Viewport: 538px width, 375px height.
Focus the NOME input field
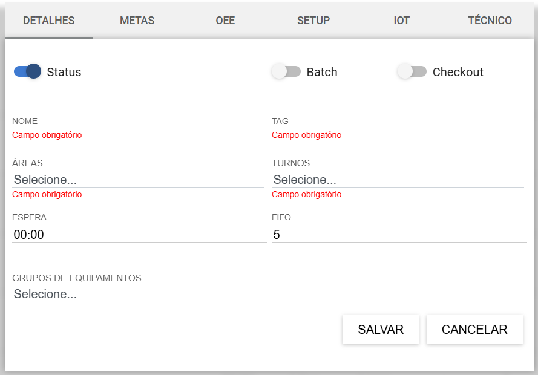tap(140, 122)
